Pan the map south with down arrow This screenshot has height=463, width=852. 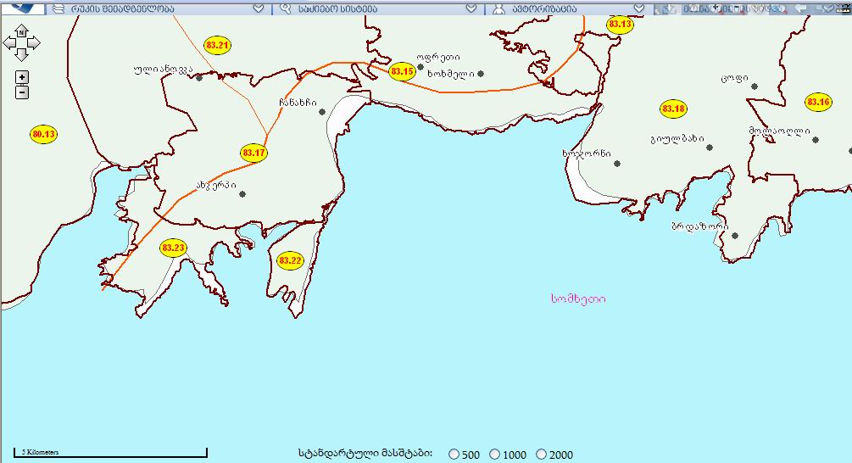21,54
